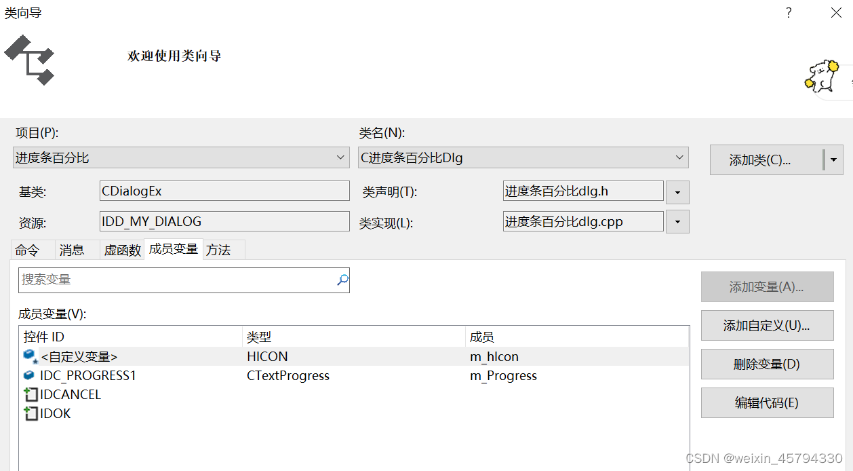Click the icon beside <自定义变量> entry
853x471 pixels.
coord(30,356)
